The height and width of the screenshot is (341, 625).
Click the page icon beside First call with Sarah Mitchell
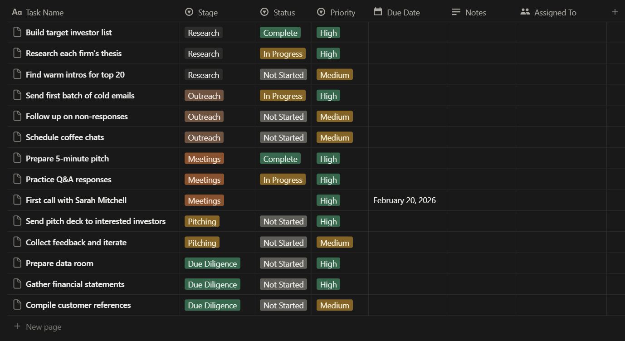pos(17,200)
